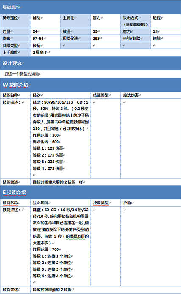The width and height of the screenshot is (181, 294).
Task: Click the 武器类型 value 长柄
Action: [45, 45]
